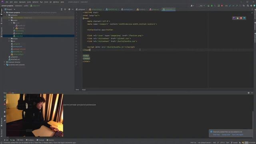Switch to the package.json editor tab
The width and height of the screenshot is (256, 144).
tap(128, 9)
